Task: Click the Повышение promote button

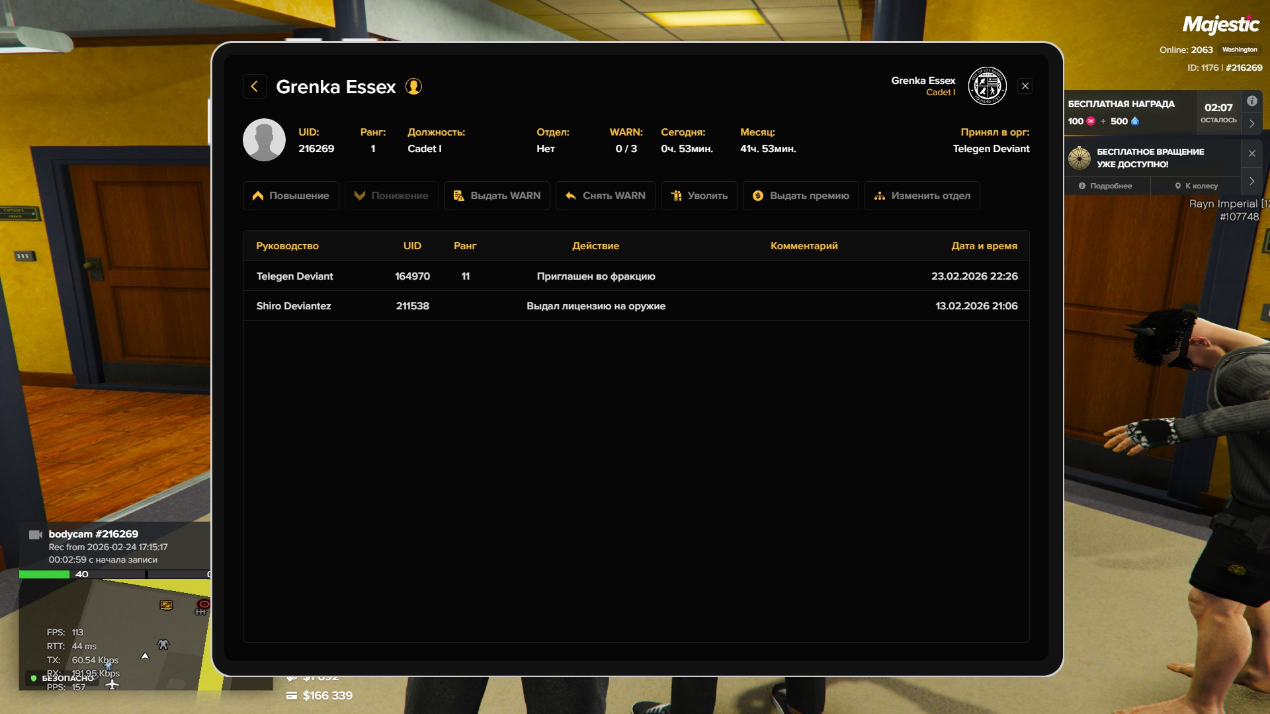Action: [290, 196]
